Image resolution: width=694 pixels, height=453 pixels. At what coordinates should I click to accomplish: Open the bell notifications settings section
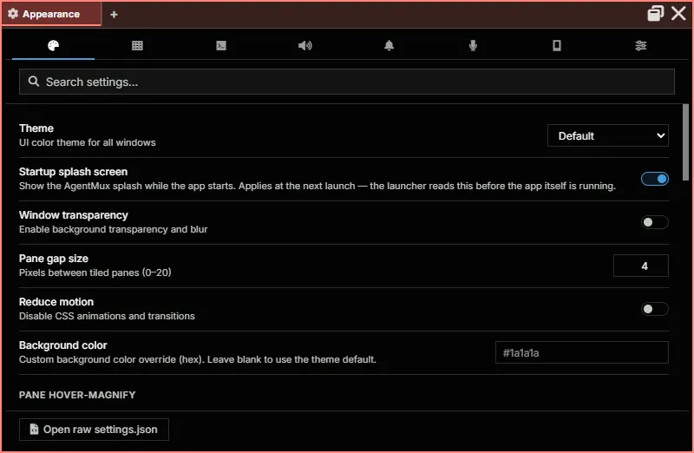pos(389,46)
